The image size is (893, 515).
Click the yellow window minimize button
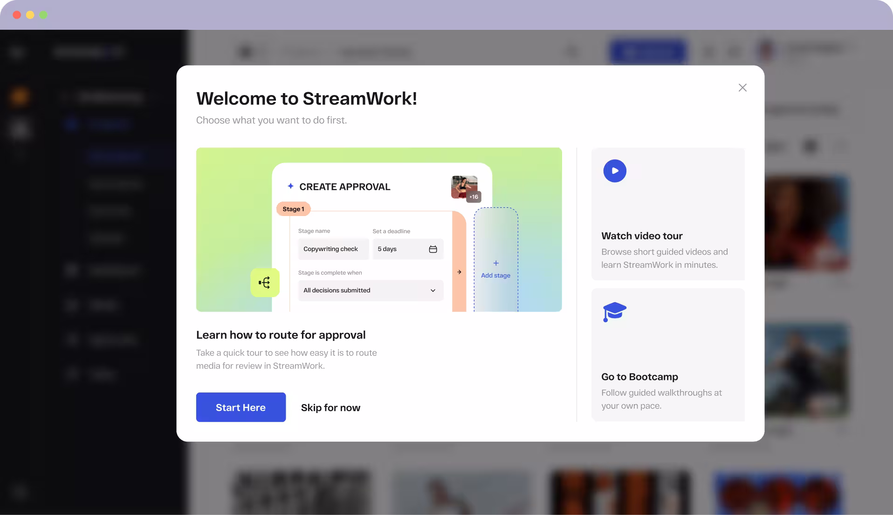30,15
